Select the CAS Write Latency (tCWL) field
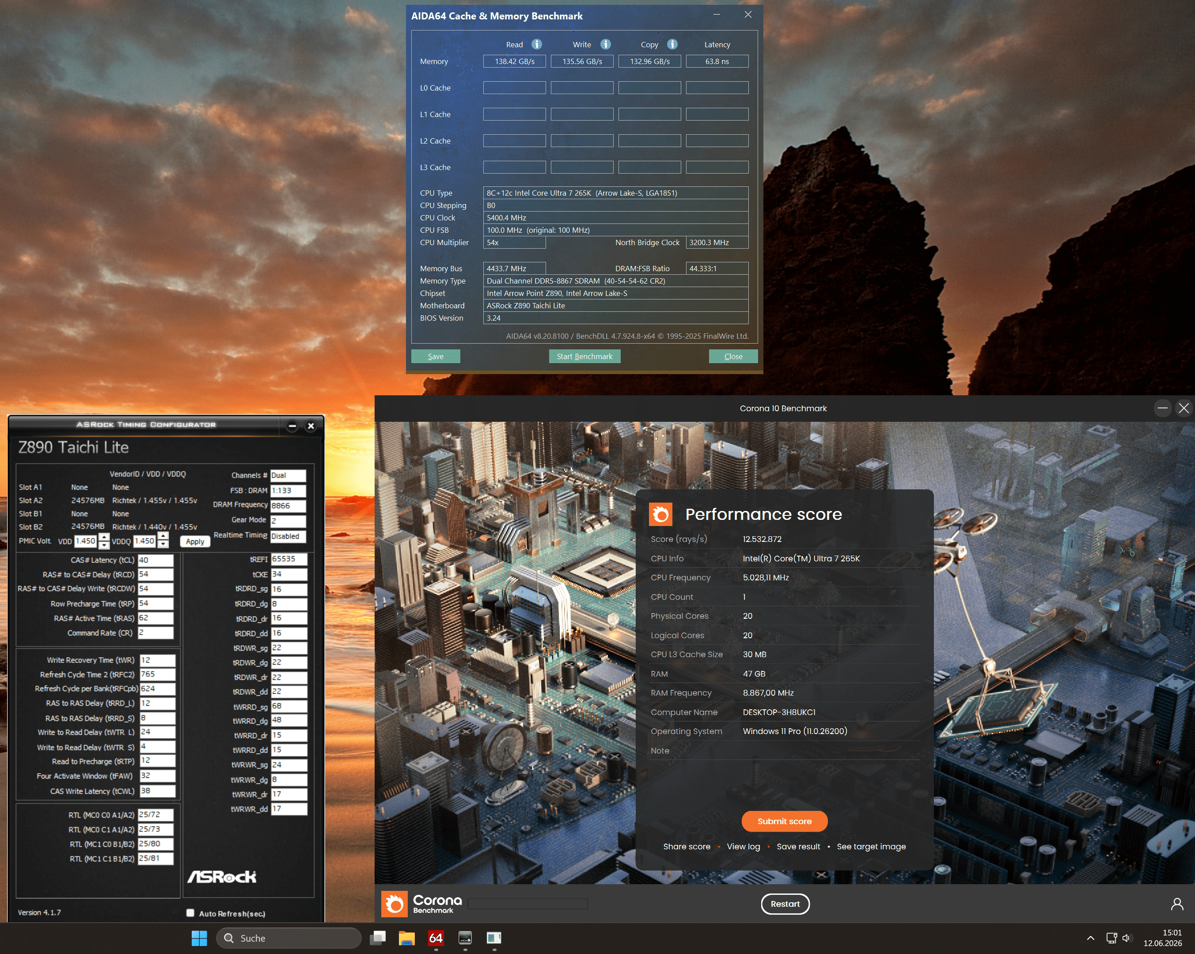1195x954 pixels. (x=157, y=791)
